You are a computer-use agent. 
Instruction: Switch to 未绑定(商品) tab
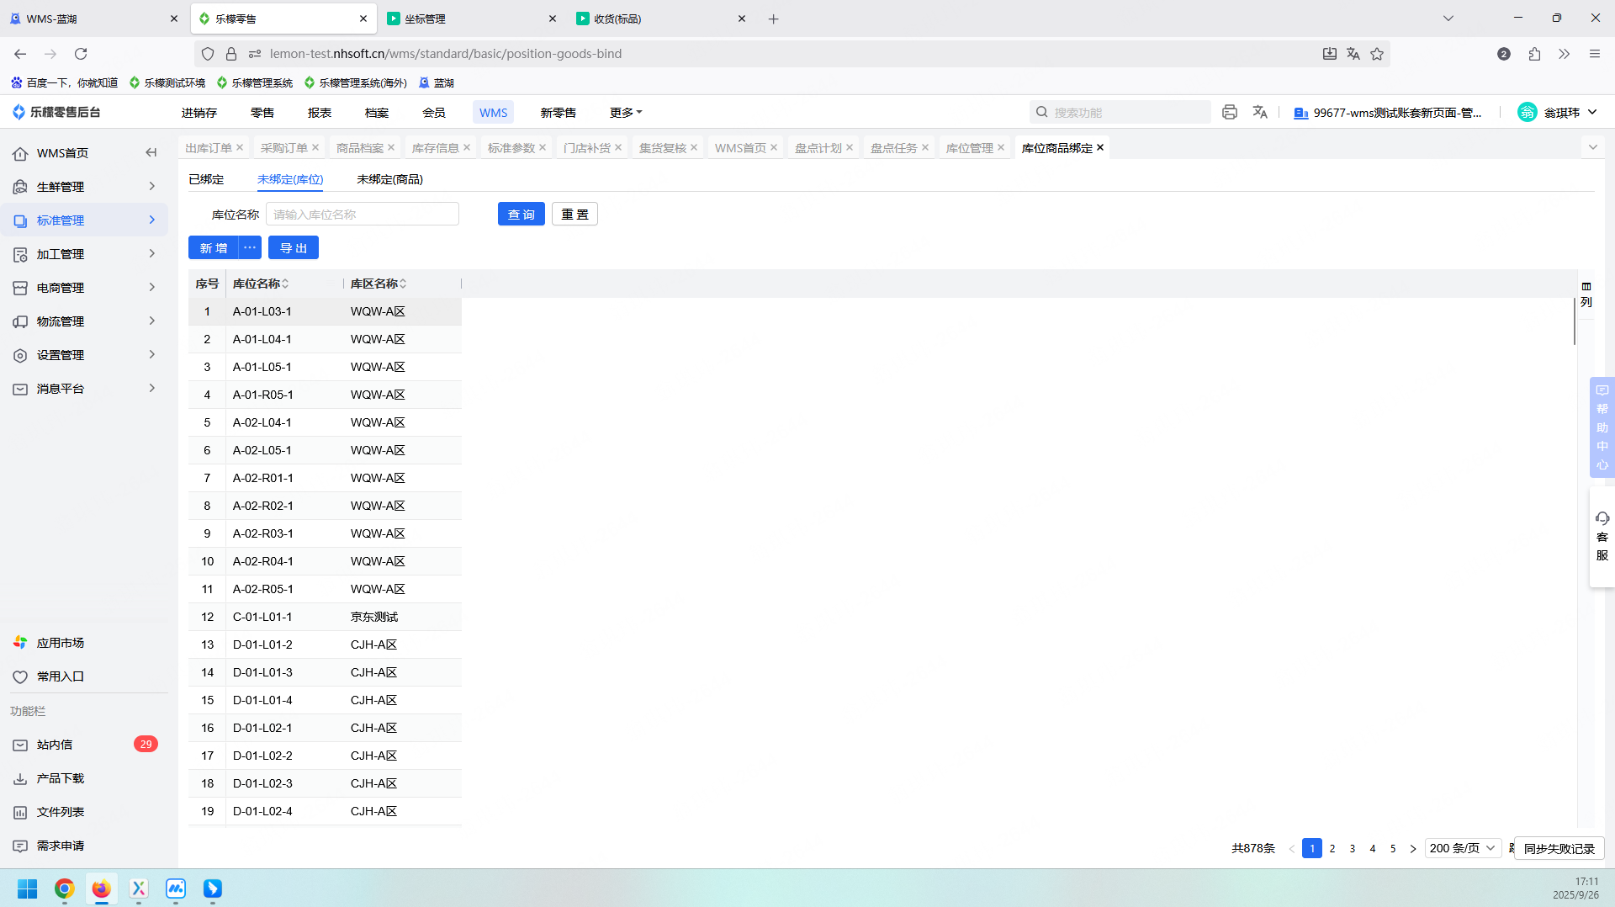(389, 179)
